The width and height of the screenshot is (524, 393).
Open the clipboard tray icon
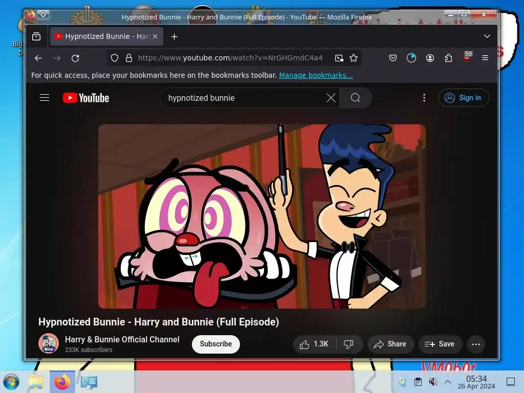418,382
